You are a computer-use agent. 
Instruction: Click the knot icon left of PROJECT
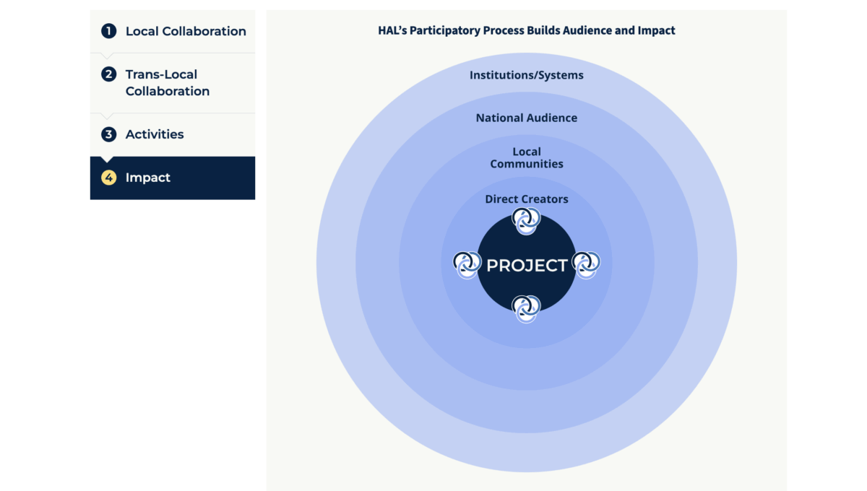(x=467, y=265)
